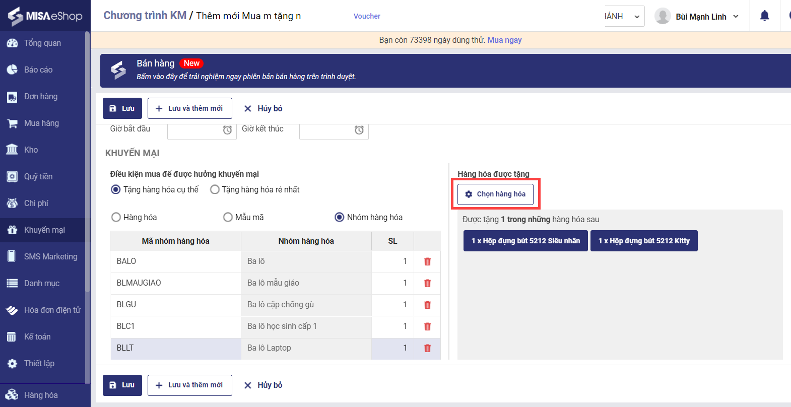Open end time clock picker
The width and height of the screenshot is (791, 407).
pos(359,130)
